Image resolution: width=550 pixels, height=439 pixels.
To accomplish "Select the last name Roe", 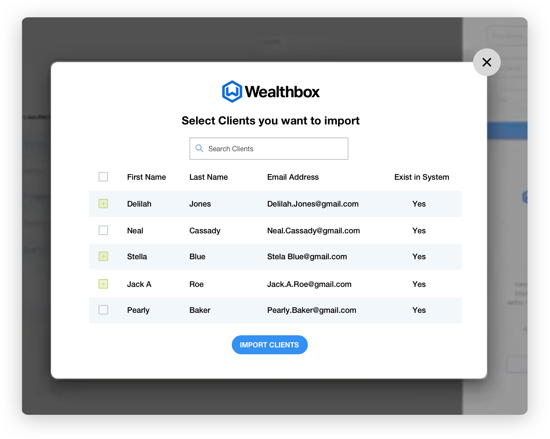I will (196, 284).
